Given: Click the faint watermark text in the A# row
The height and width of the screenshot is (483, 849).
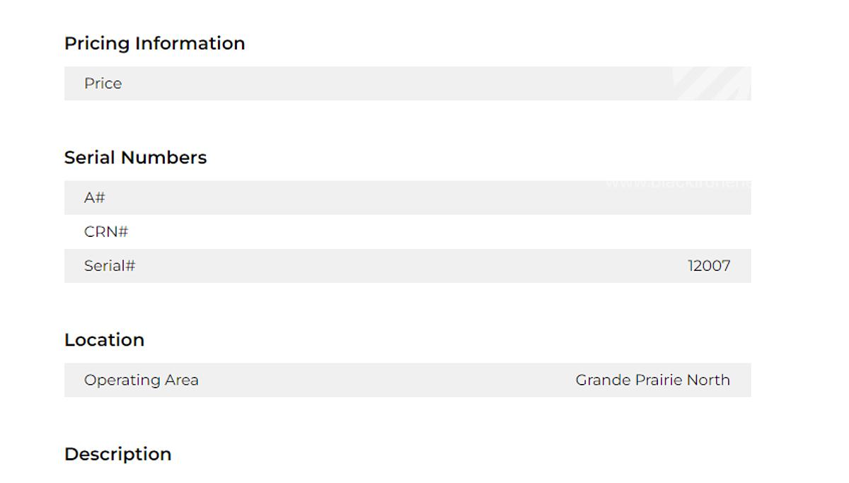Looking at the screenshot, I should [677, 184].
